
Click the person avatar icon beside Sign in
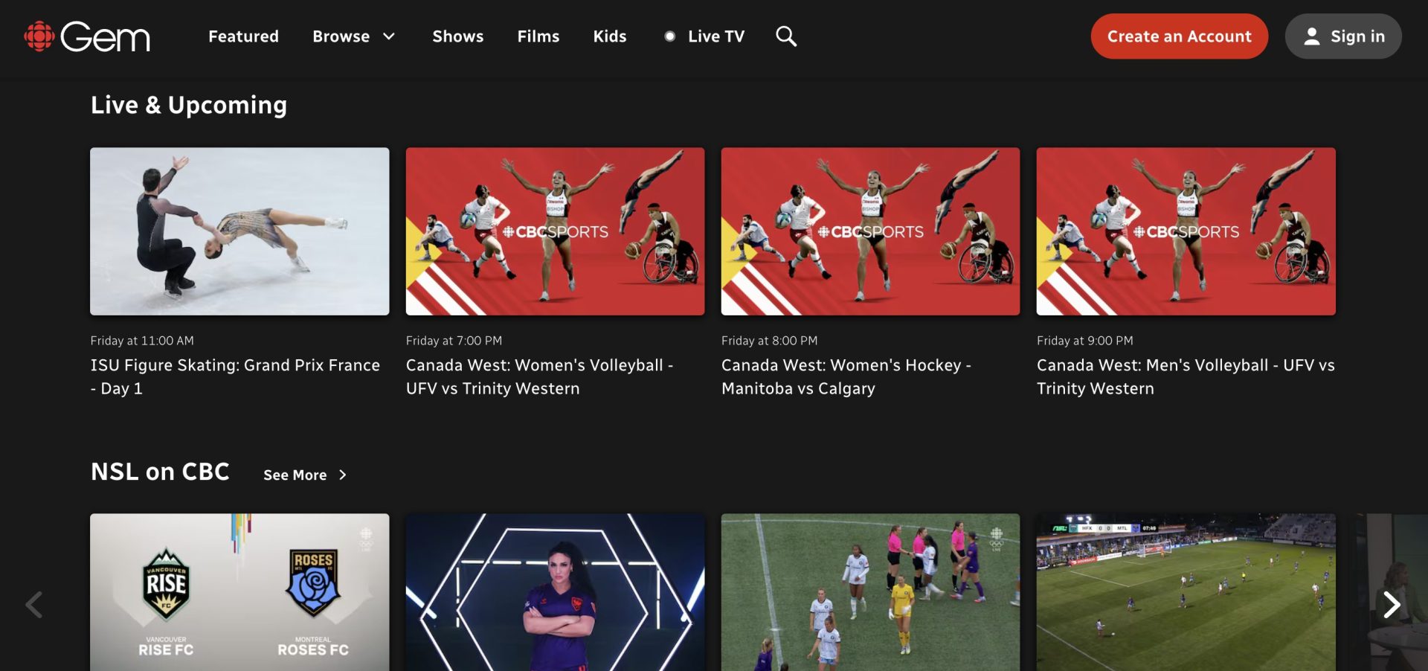coord(1313,36)
